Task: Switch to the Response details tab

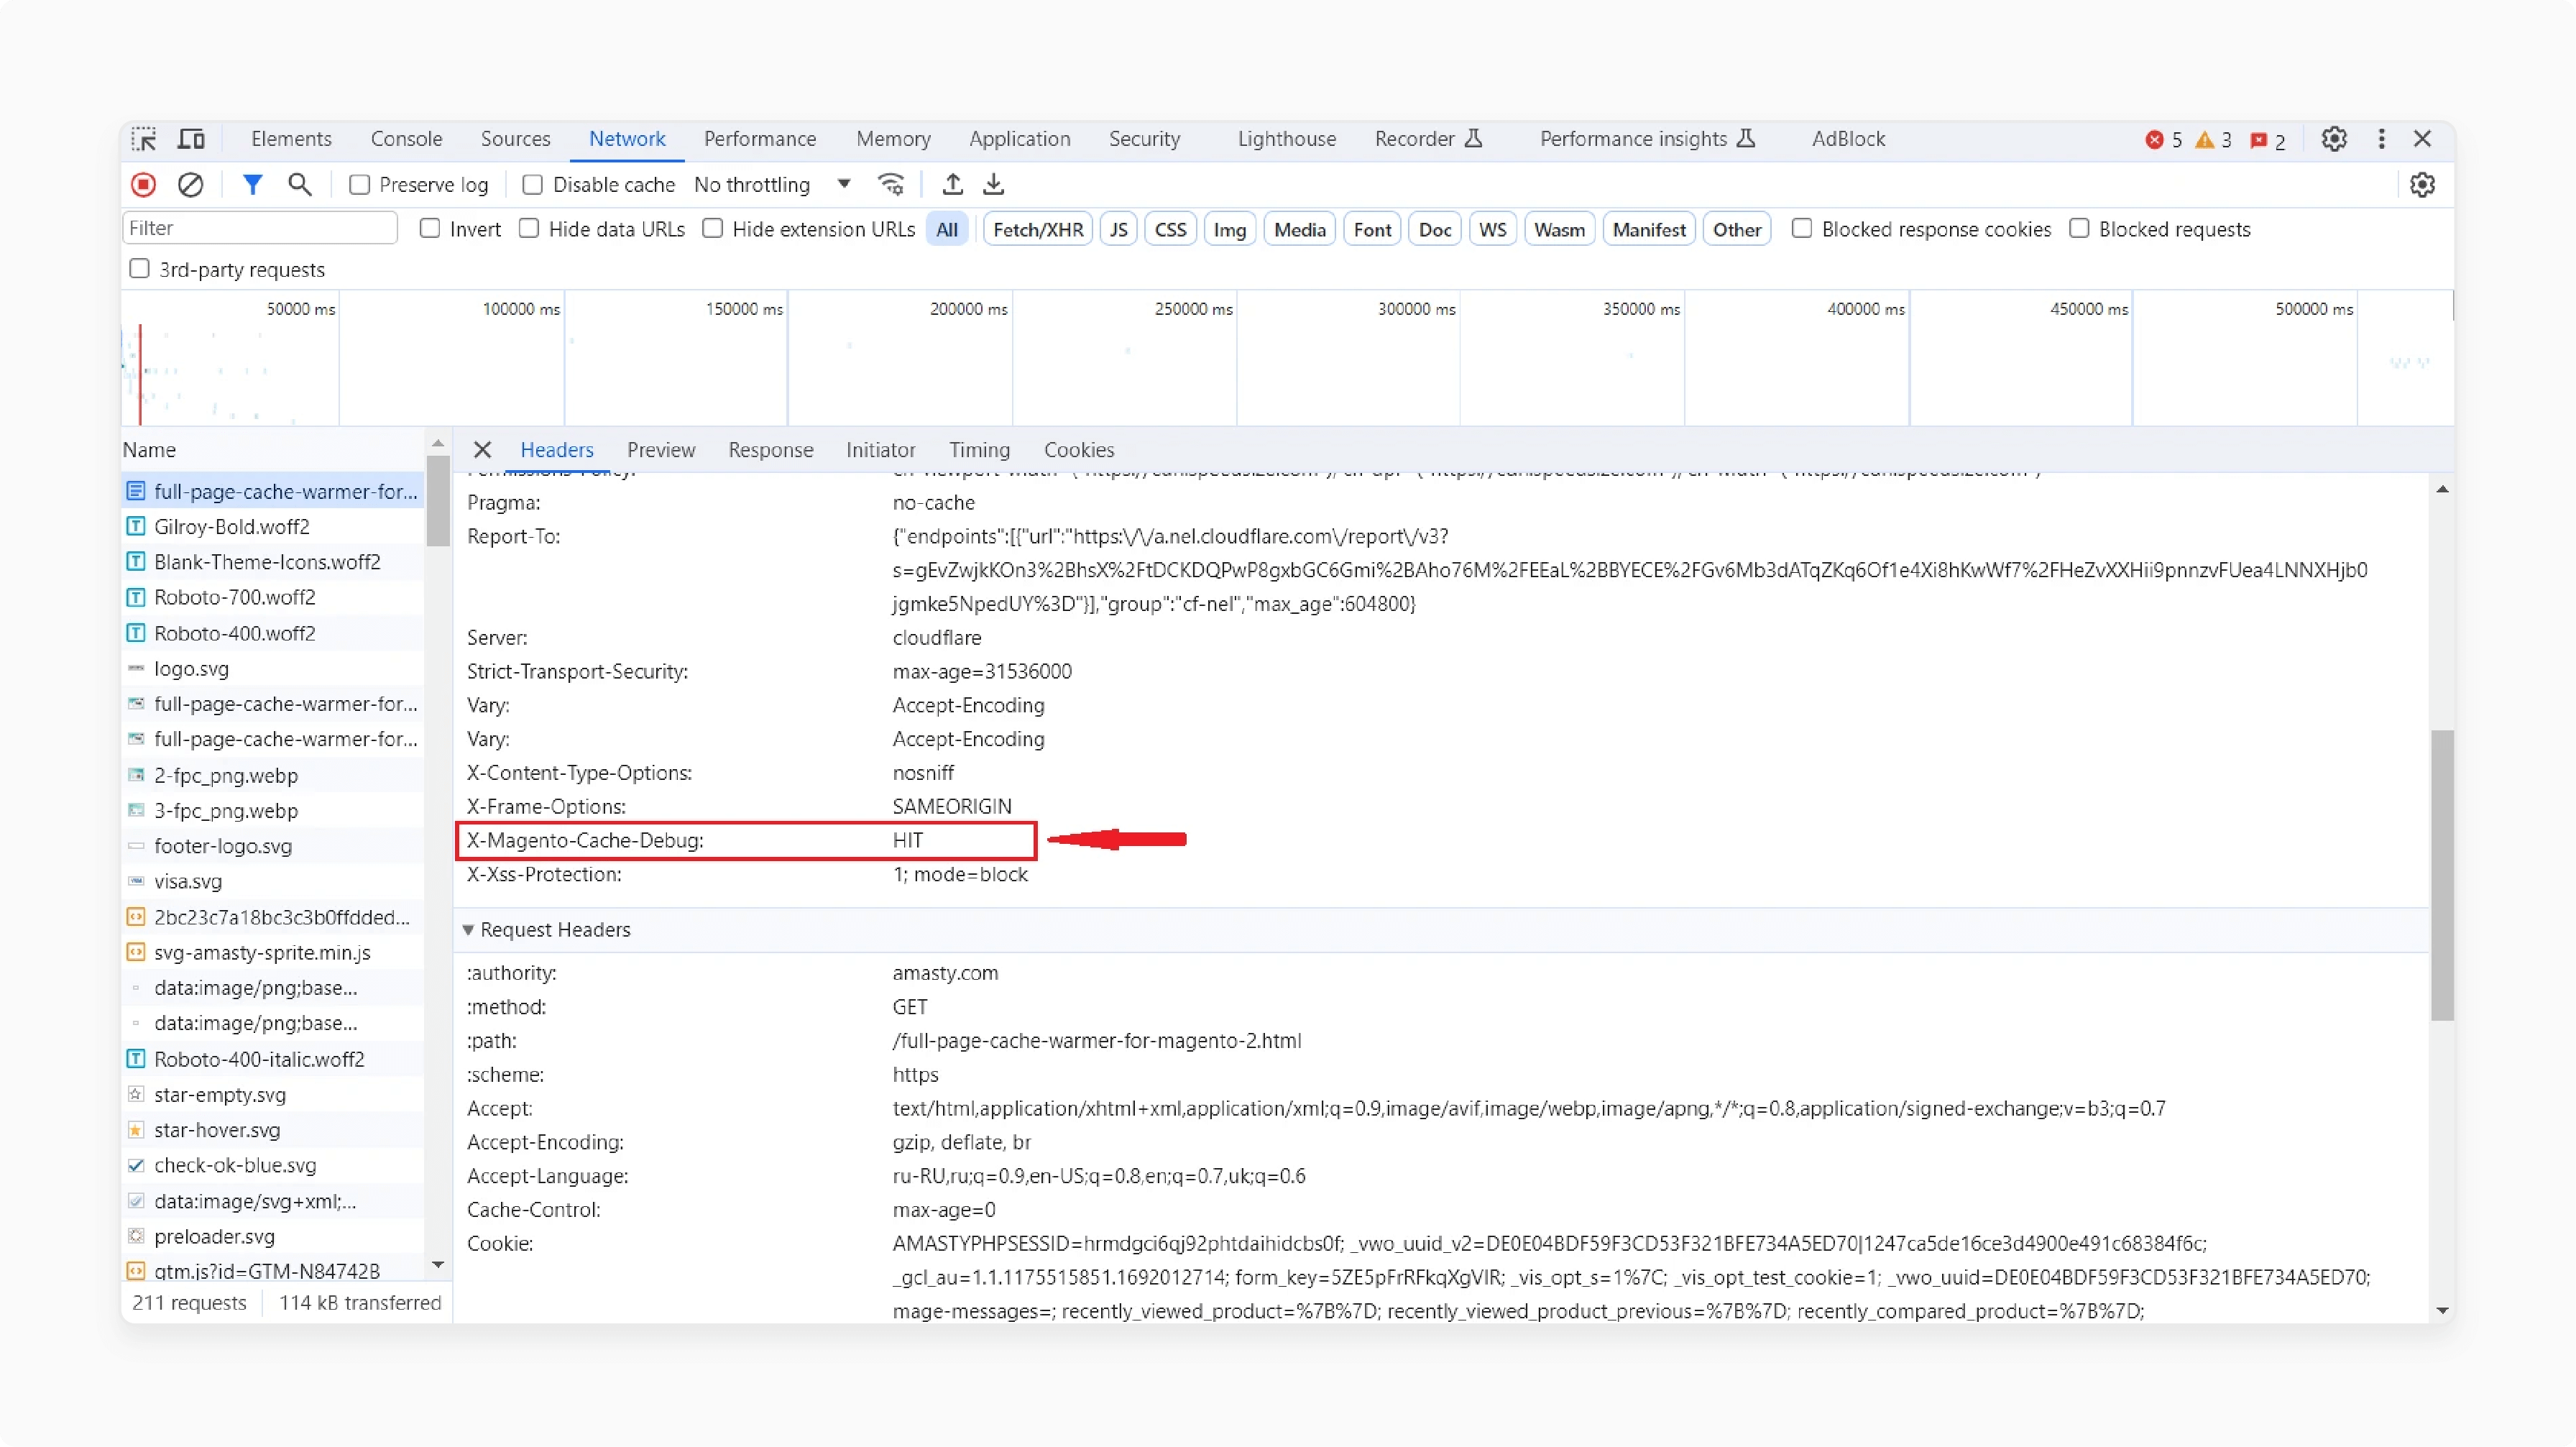Action: coord(771,450)
